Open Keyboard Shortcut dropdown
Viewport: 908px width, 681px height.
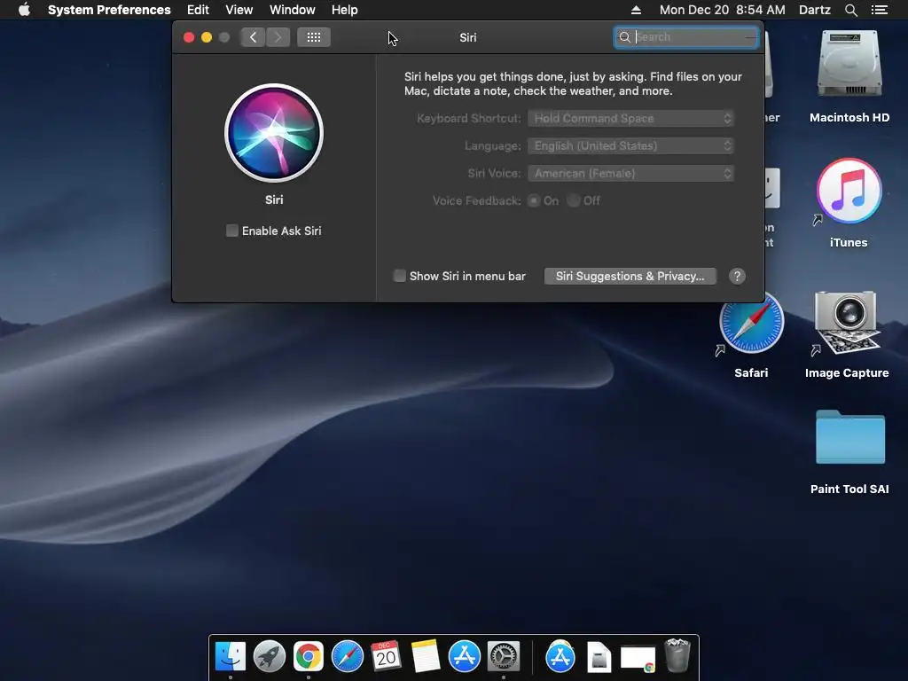[630, 118]
